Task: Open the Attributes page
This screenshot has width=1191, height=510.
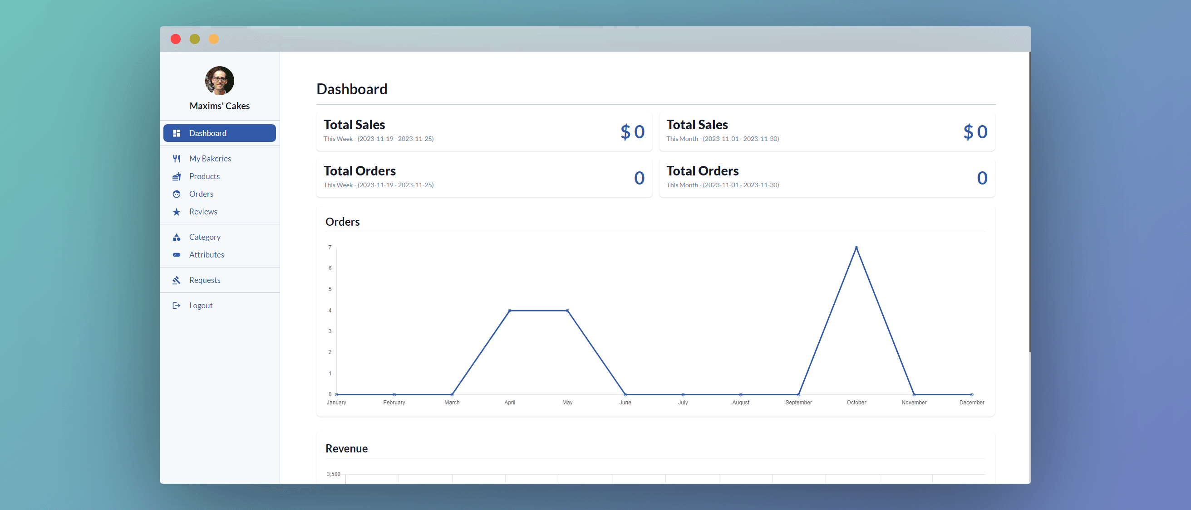Action: tap(206, 254)
